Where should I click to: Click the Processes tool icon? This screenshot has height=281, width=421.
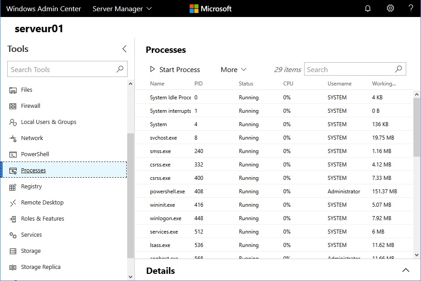coord(13,170)
